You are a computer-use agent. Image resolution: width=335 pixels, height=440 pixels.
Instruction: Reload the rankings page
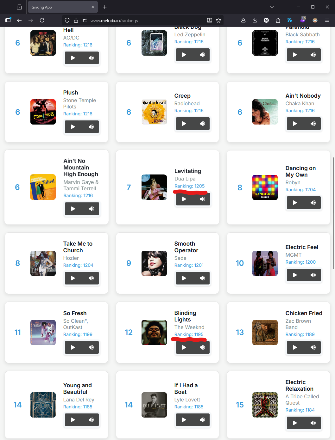tap(42, 20)
